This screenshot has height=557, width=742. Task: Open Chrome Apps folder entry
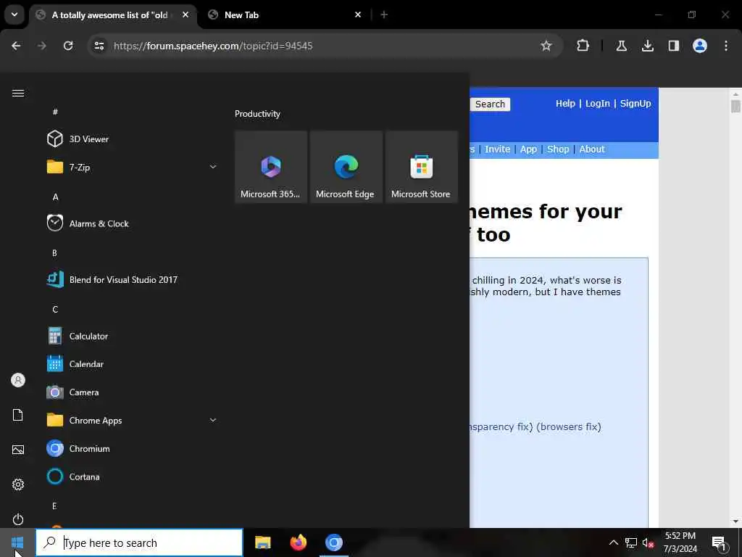[x=133, y=420]
